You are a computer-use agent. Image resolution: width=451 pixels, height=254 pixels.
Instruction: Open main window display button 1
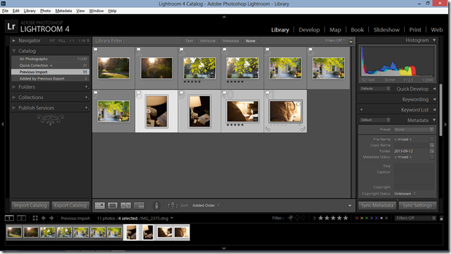(x=10, y=218)
